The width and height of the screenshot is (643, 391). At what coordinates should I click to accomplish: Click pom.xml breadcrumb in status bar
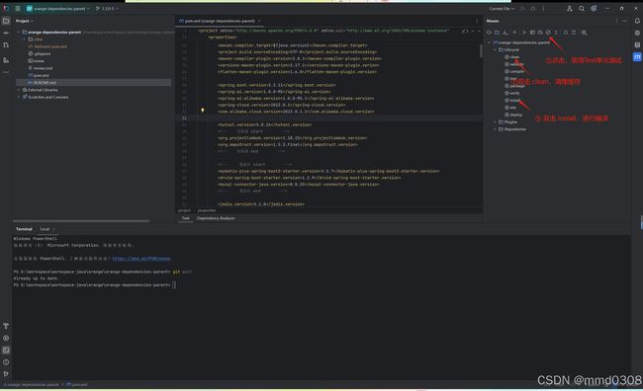(x=77, y=384)
